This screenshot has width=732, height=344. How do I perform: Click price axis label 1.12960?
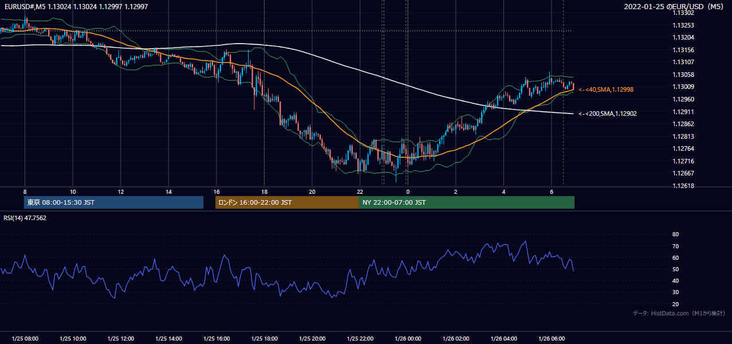pos(683,99)
